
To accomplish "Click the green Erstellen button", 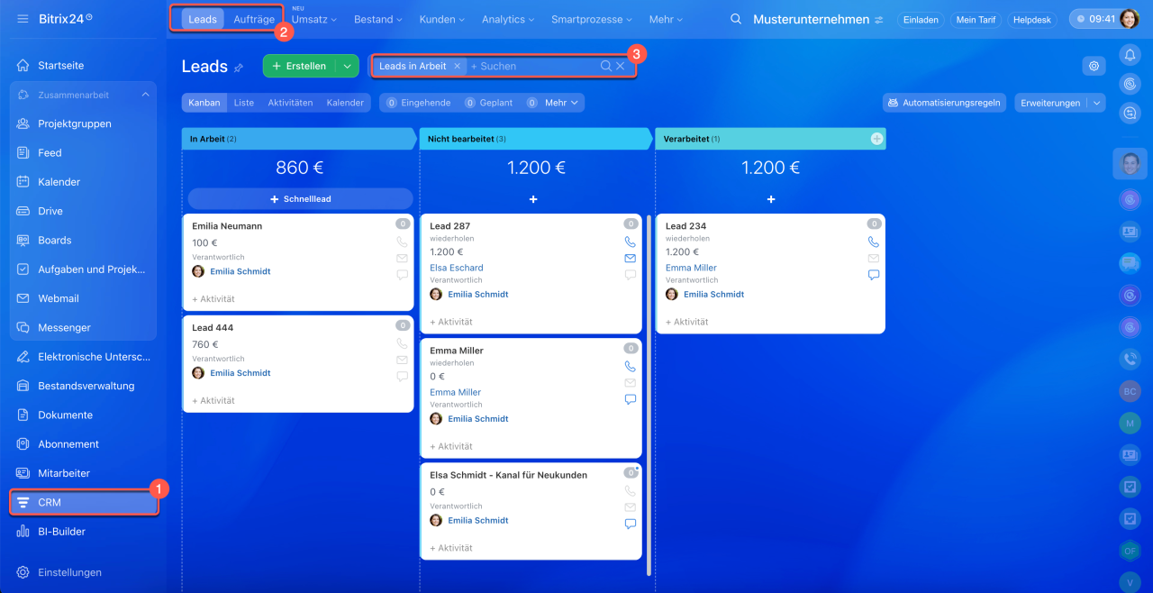I will click(300, 66).
